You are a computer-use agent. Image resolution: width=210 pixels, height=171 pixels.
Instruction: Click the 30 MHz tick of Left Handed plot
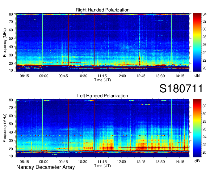tap(11, 141)
